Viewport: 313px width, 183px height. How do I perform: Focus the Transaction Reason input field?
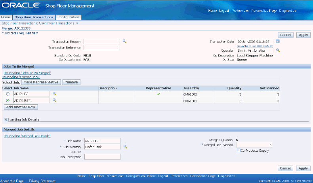[x=102, y=42]
